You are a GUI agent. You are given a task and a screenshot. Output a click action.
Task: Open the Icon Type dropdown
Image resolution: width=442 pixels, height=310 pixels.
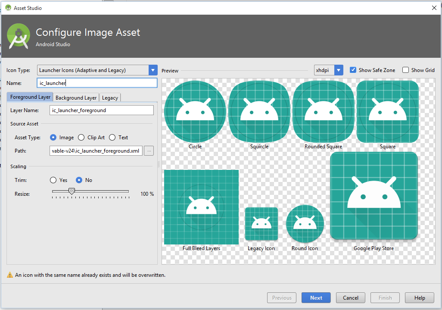tap(153, 70)
